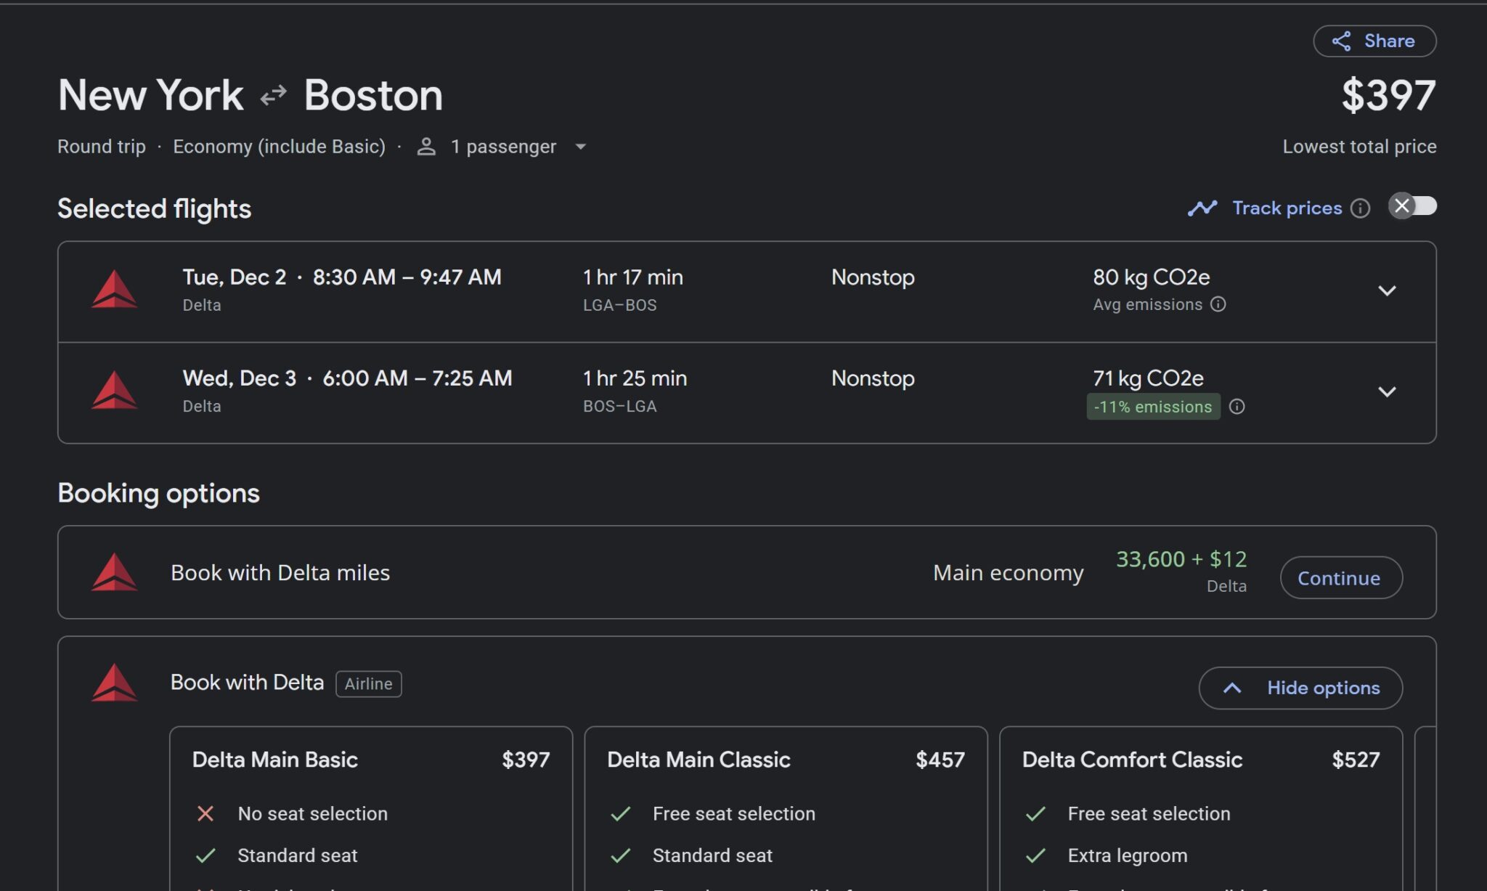
Task: Click the passenger person icon
Action: 426,147
